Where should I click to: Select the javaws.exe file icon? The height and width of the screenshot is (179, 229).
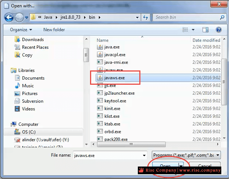tap(100, 77)
